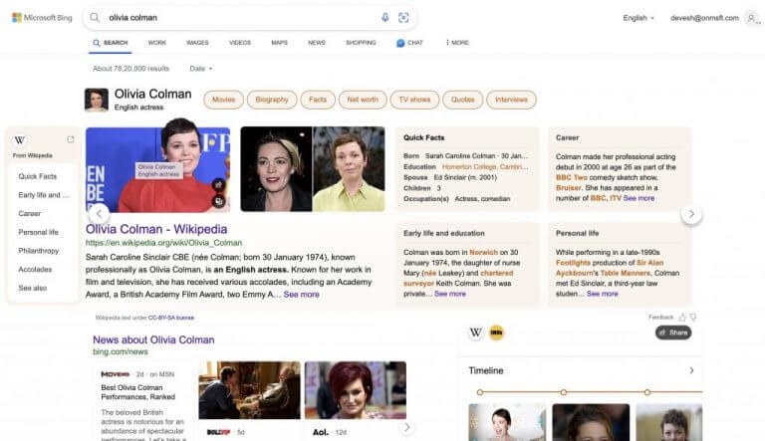Click the Facts chip
The image size is (765, 441).
pos(318,100)
